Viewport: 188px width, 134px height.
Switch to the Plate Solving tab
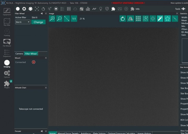coord(99,133)
